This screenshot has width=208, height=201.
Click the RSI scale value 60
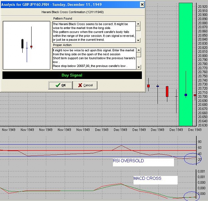(200, 148)
